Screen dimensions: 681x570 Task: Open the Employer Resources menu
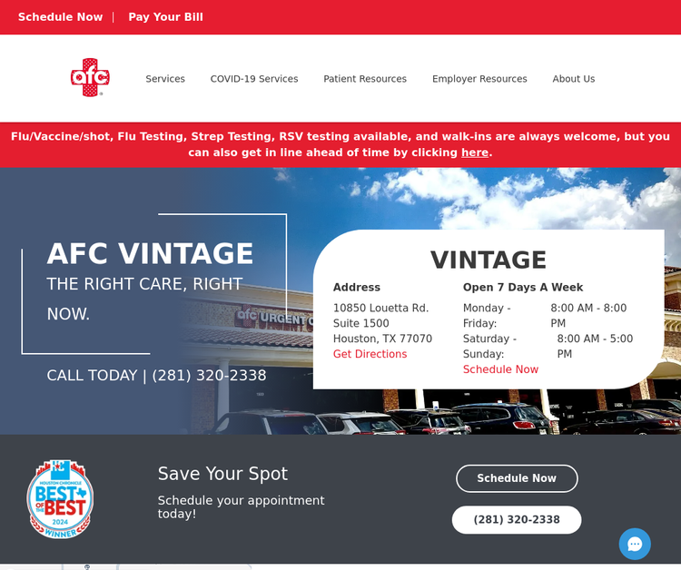(x=479, y=79)
